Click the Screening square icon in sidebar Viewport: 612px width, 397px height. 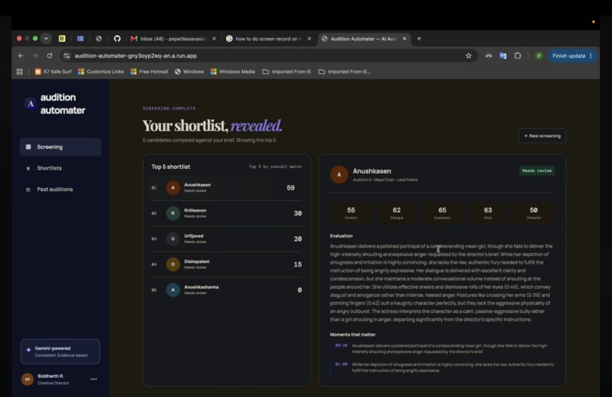[28, 147]
